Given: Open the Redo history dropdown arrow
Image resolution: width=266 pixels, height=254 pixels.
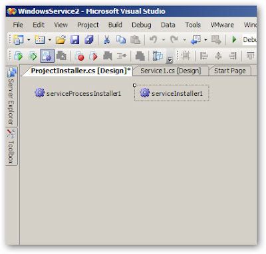Looking at the screenshot, I should pos(184,40).
